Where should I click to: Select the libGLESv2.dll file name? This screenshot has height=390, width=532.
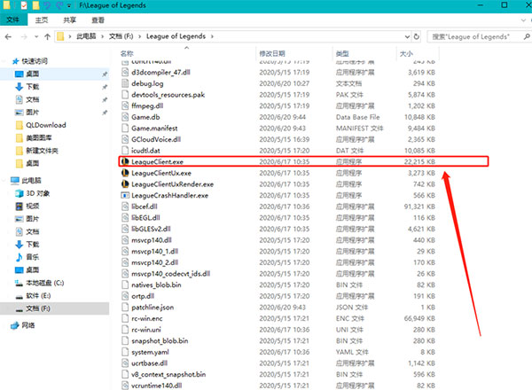(x=151, y=229)
